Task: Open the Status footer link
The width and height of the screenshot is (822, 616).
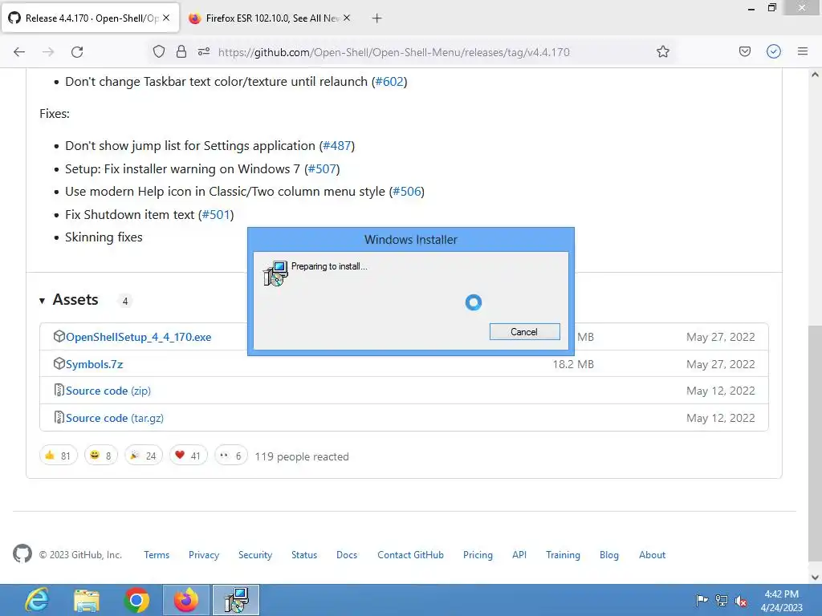Action: 304,555
